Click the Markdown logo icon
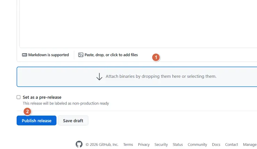 pyautogui.click(x=25, y=55)
